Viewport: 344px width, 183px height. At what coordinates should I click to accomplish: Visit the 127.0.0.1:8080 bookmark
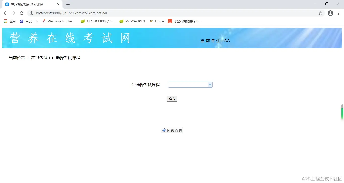[98, 21]
